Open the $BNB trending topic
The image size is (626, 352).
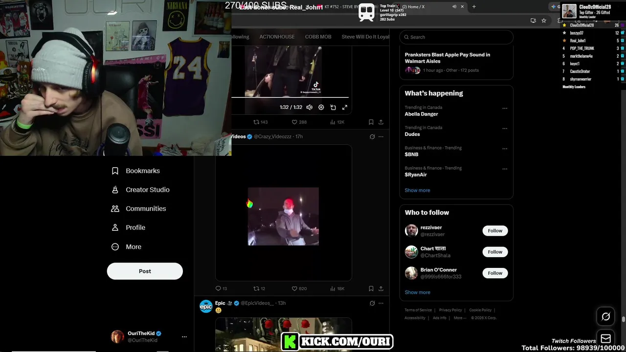click(x=411, y=154)
